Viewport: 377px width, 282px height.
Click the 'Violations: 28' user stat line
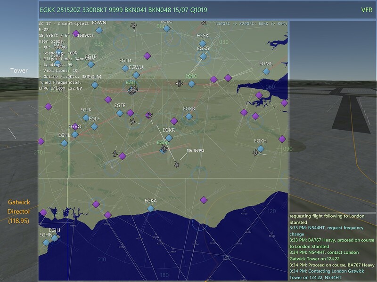[58, 70]
